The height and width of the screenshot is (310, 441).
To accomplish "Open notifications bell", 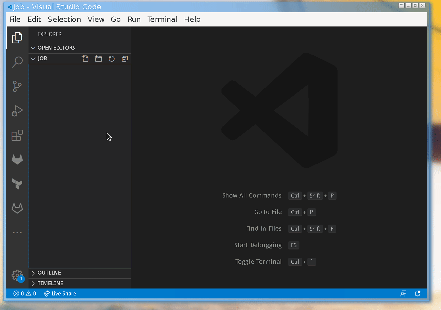I will [417, 293].
